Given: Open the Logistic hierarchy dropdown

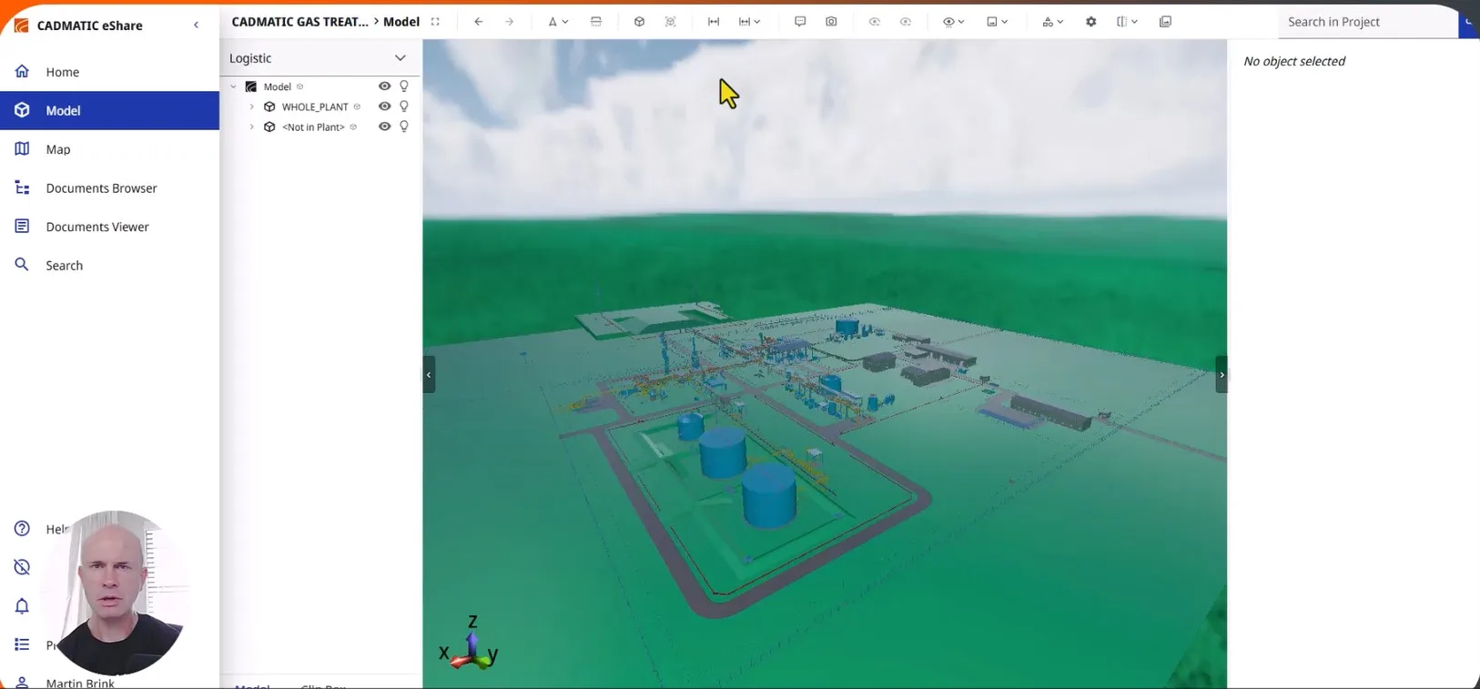Looking at the screenshot, I should tap(400, 58).
